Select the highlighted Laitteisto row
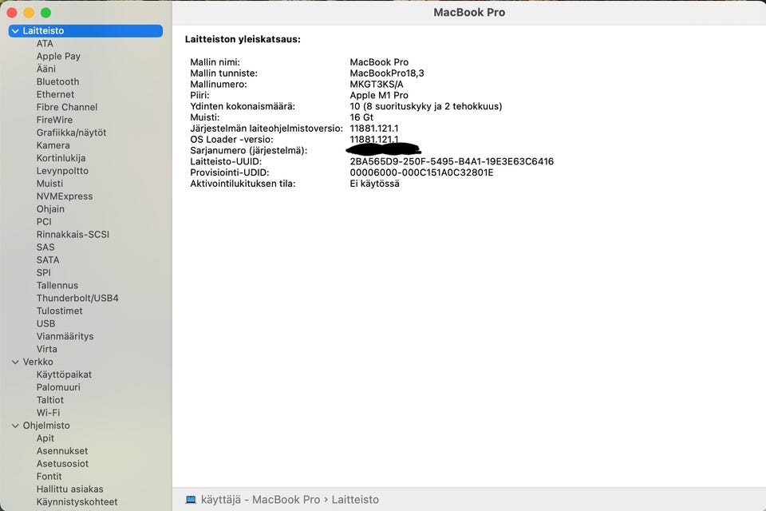 click(85, 31)
